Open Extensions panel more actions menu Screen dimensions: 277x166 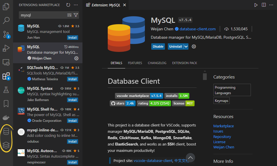[x=76, y=5]
